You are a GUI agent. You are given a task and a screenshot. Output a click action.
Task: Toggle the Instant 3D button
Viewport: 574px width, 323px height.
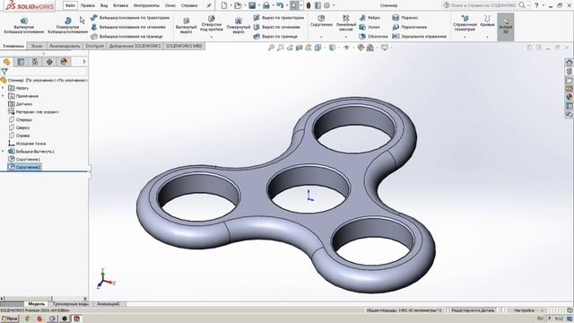click(506, 26)
